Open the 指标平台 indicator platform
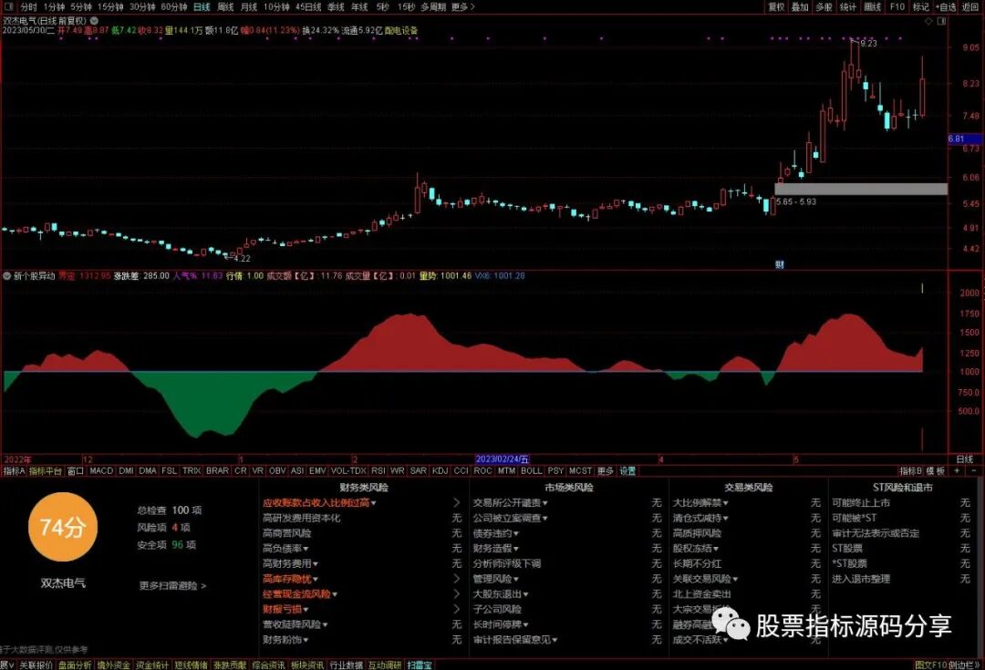Viewport: 985px width, 670px height. (x=46, y=470)
